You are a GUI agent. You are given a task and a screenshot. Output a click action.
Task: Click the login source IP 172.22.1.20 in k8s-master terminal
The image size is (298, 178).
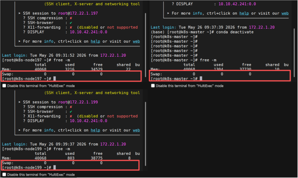[x=262, y=27]
